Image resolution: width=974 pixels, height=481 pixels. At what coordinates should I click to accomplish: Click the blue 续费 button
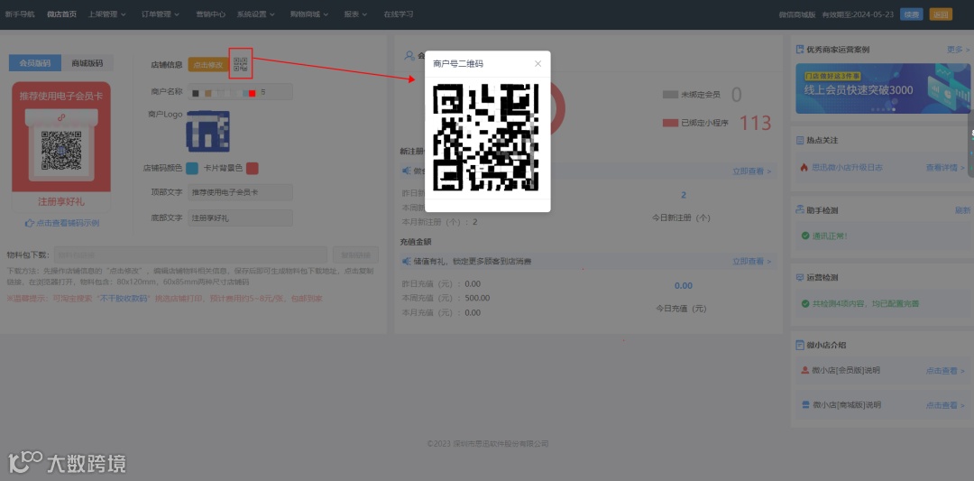pyautogui.click(x=911, y=14)
